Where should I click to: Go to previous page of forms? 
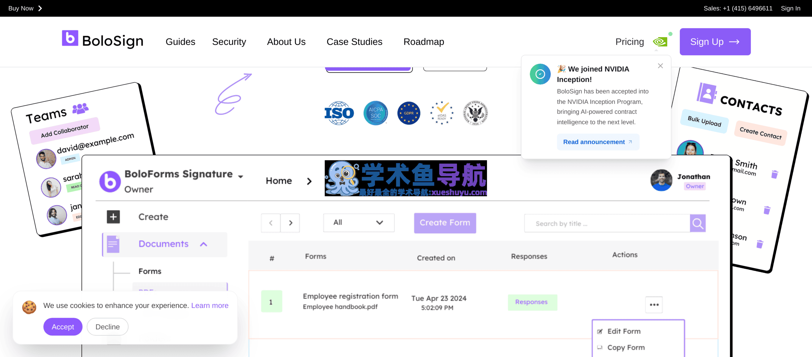[271, 223]
